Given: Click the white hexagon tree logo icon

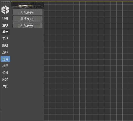Looking at the screenshot, I should click(x=5, y=10).
